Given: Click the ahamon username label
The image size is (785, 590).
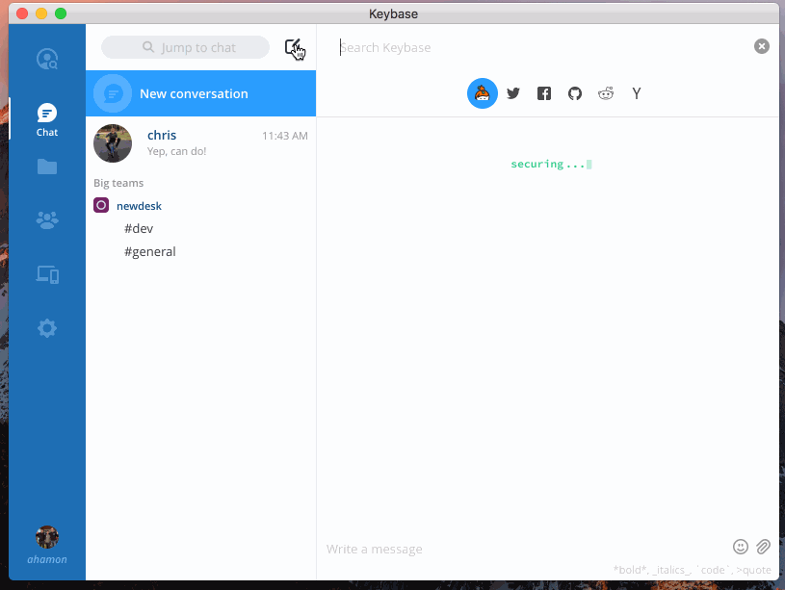Looking at the screenshot, I should (47, 559).
